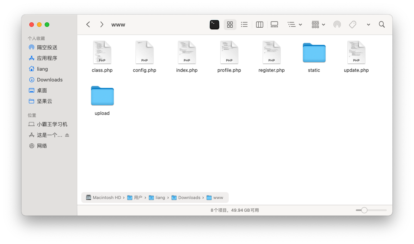The height and width of the screenshot is (244, 414).
Task: Click Macintosh HD in the path bar
Action: click(x=103, y=198)
